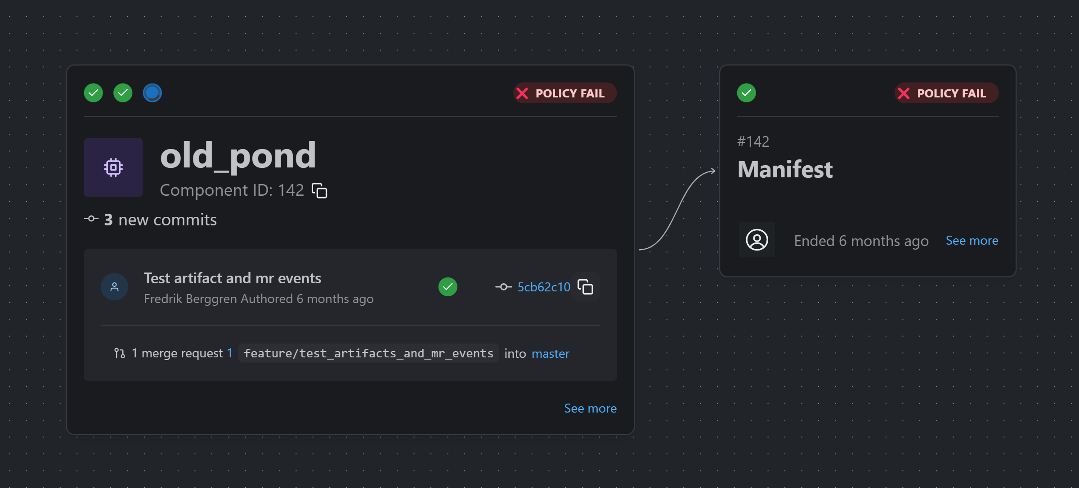Toggle the user avatar icon in Manifest panel
This screenshot has width=1079, height=488.
coord(757,240)
